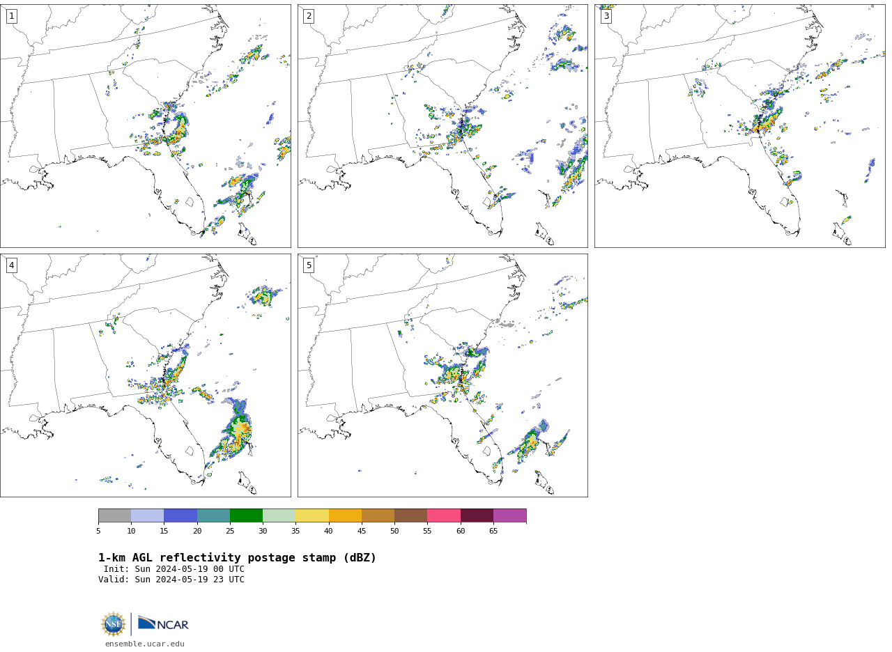This screenshot has height=652, width=892.
Task: Click the NSF logo icon
Action: click(114, 624)
